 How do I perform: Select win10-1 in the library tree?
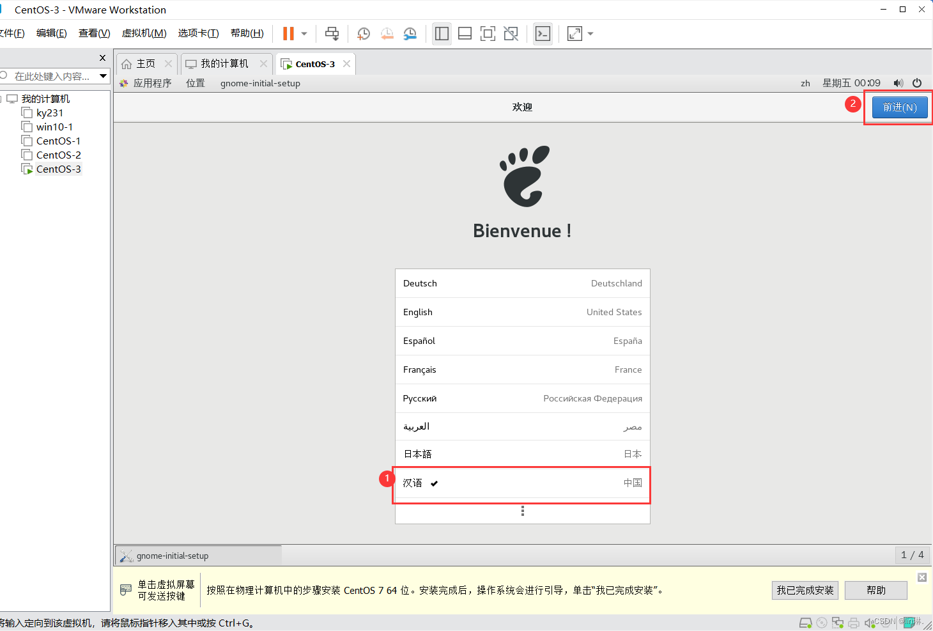click(x=54, y=127)
